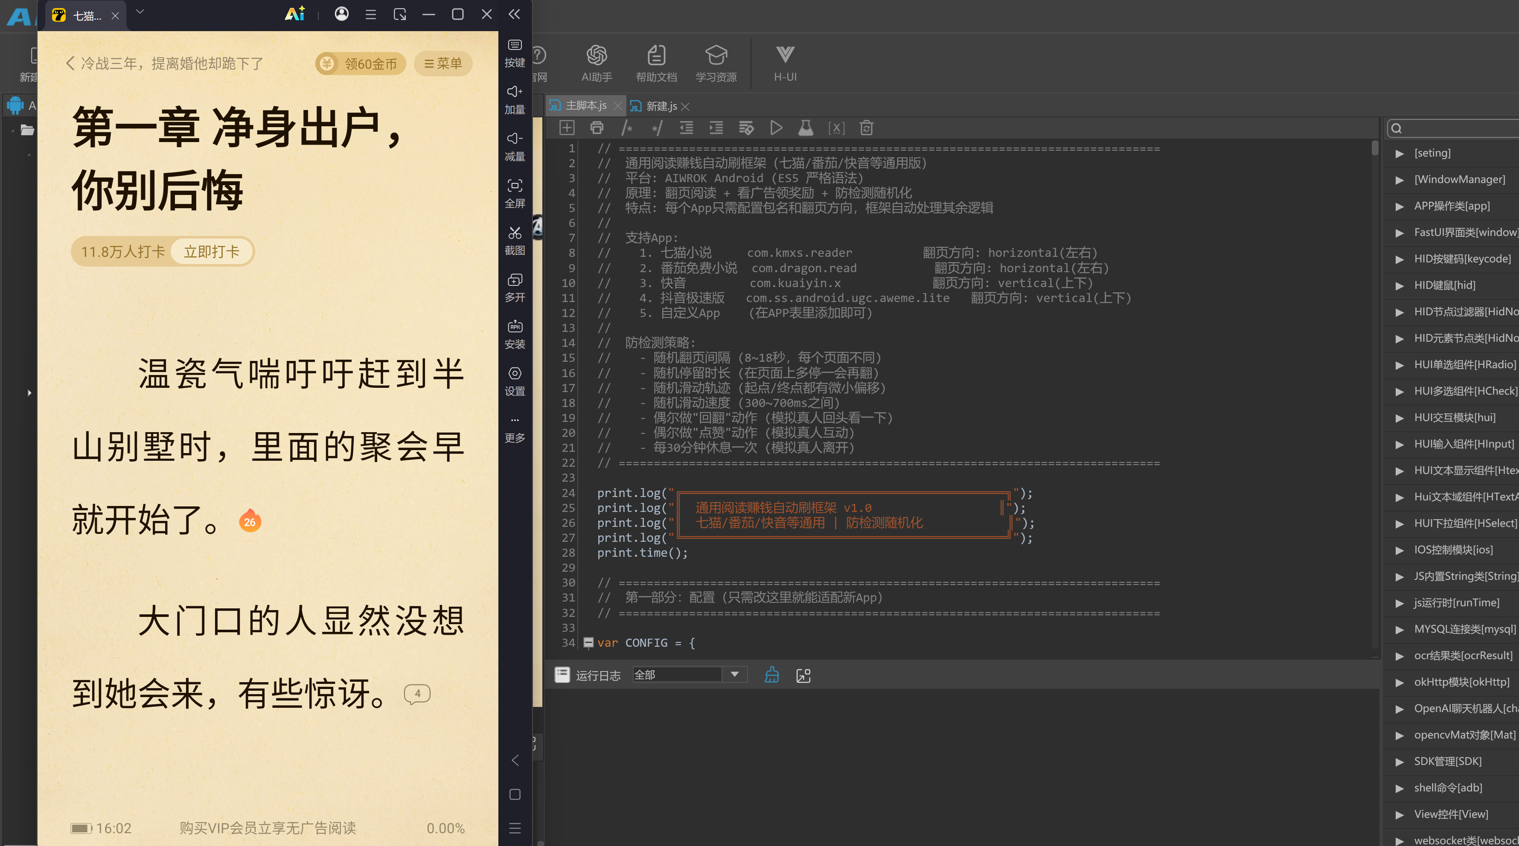Expand shell命令[adb] node
The height and width of the screenshot is (846, 1519).
(1399, 788)
